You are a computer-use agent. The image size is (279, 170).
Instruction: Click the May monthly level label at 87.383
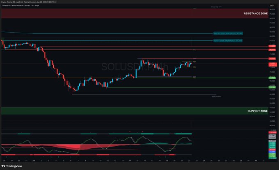coord(228,34)
